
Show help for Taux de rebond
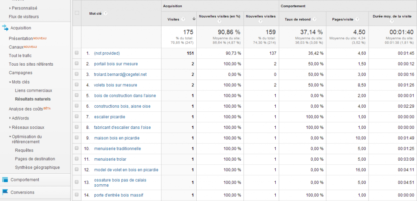coord(315,20)
